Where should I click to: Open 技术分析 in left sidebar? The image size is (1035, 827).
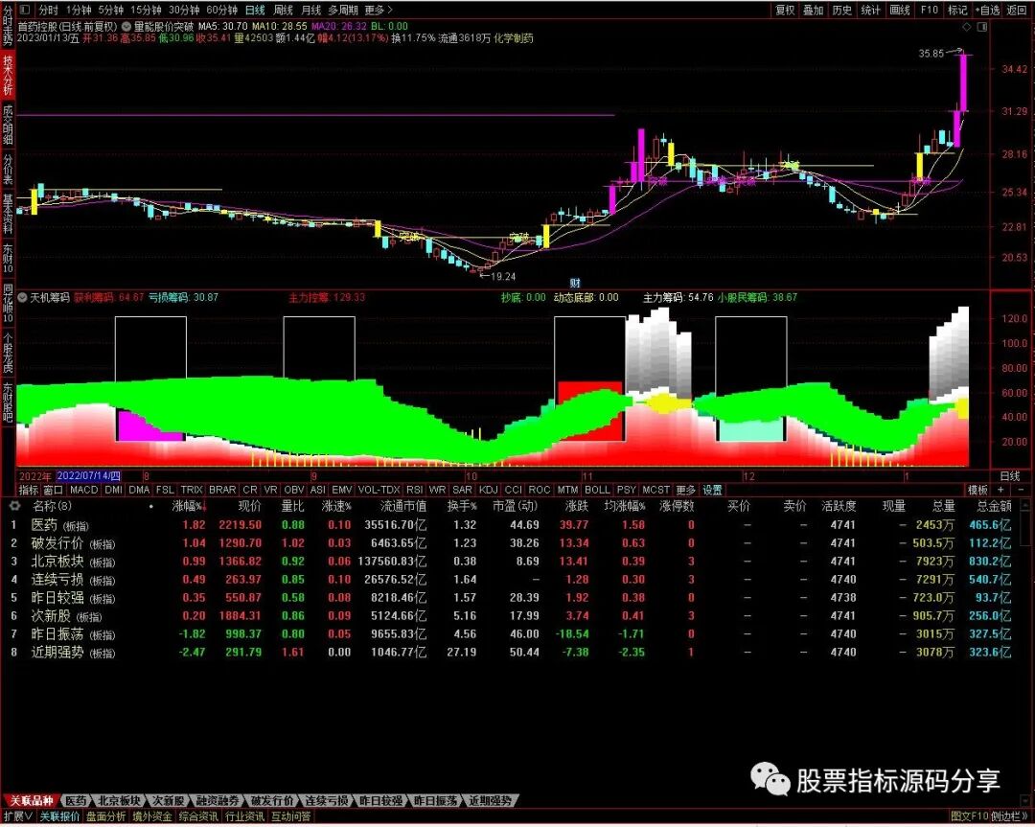(8, 76)
